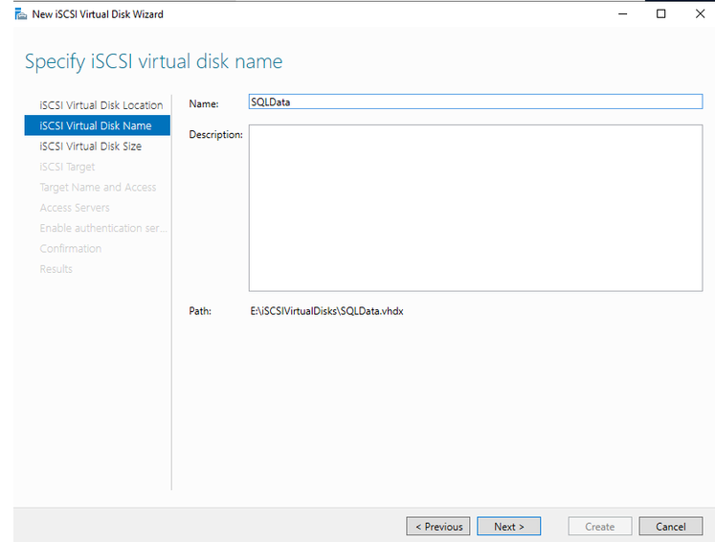This screenshot has height=542, width=715.
Task: Click the Create button
Action: coord(599,527)
